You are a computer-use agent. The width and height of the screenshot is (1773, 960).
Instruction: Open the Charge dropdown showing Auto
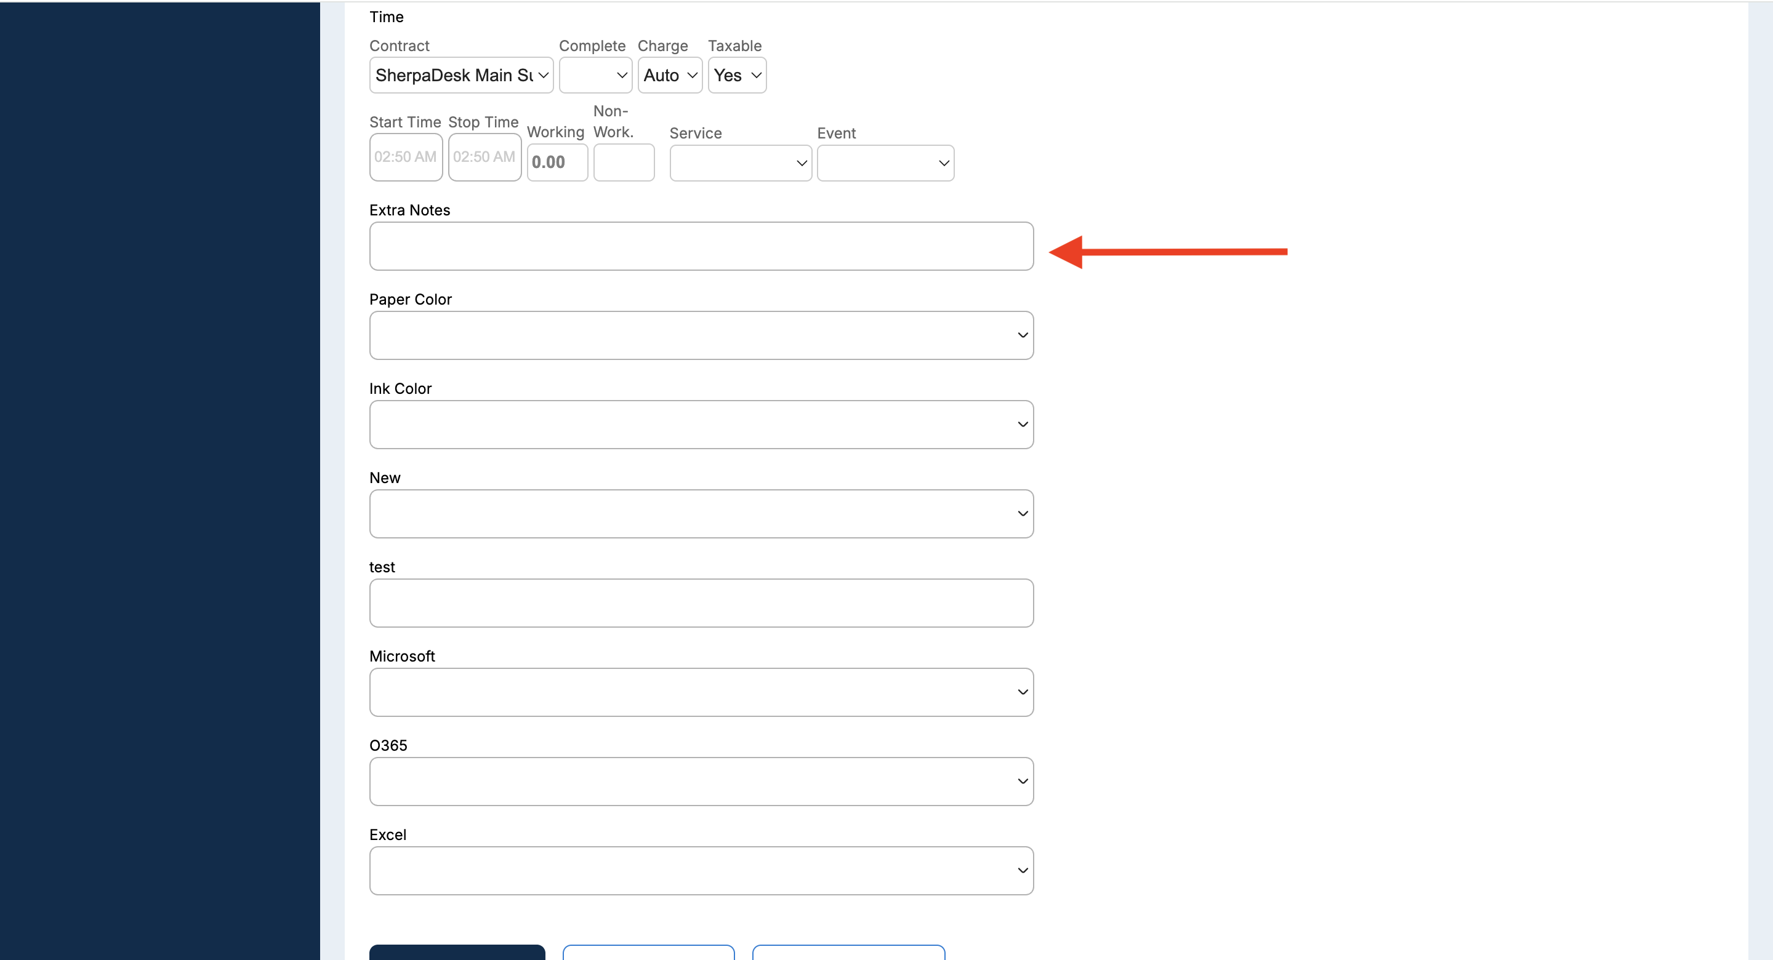point(669,75)
